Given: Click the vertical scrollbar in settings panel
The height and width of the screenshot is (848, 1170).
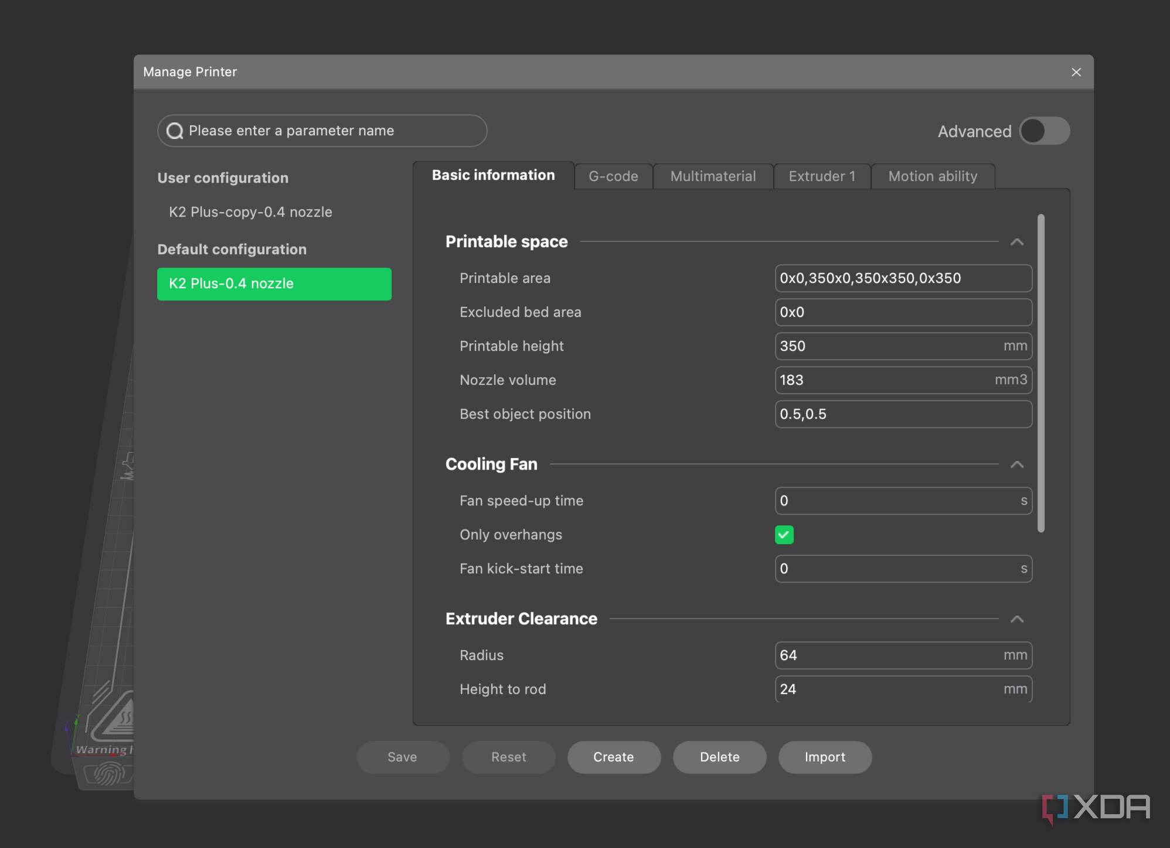Looking at the screenshot, I should pos(1041,373).
